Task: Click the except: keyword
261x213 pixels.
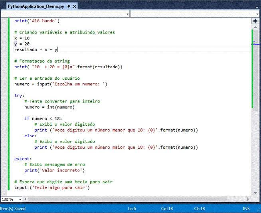Action: [x=23, y=159]
